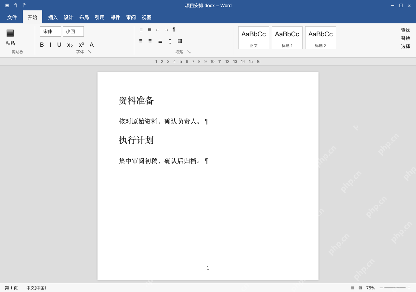The image size is (416, 292).
Task: Align paragraph text to the left
Action: point(141,41)
